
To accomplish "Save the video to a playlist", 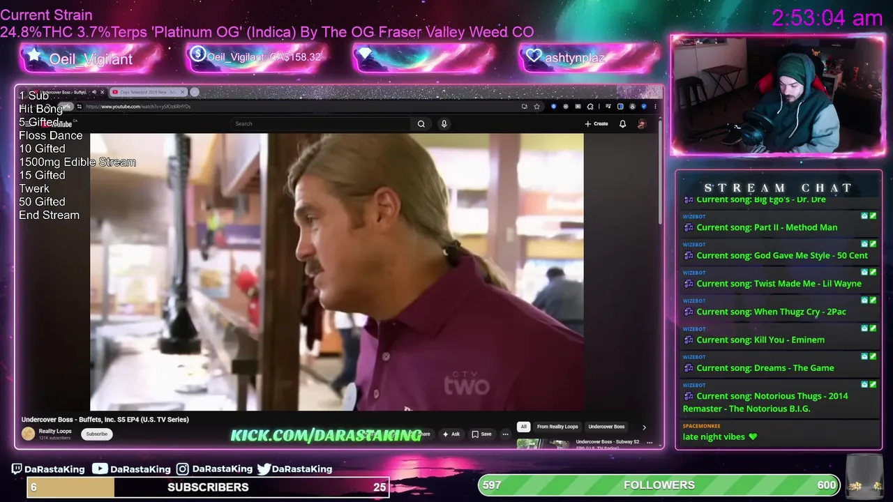I will coord(481,434).
